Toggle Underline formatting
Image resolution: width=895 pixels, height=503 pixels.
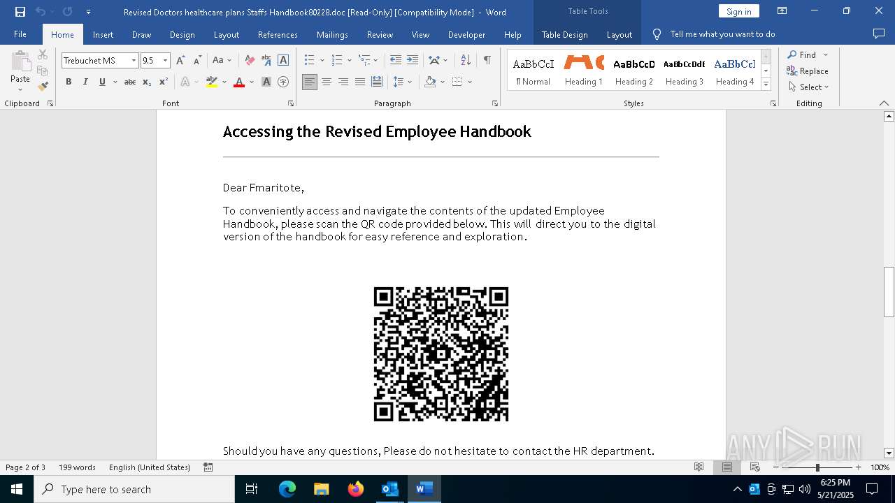102,82
